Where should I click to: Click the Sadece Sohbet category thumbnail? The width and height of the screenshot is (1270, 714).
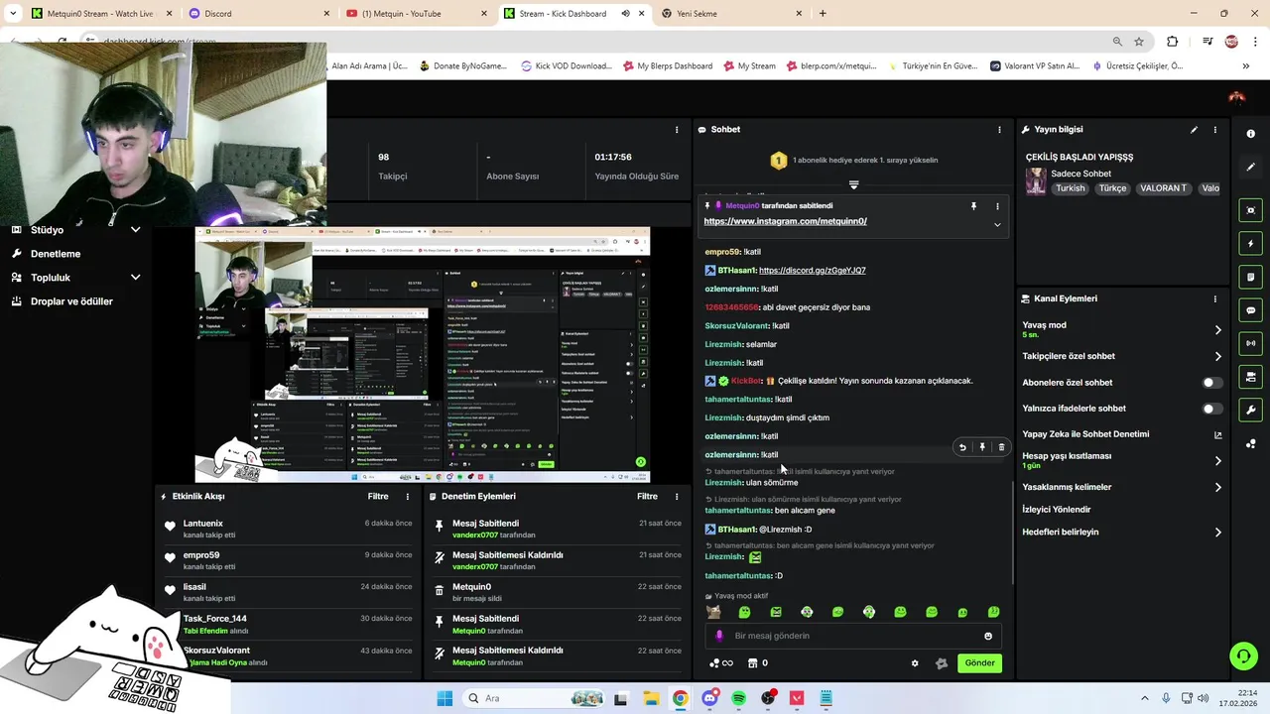click(1036, 181)
